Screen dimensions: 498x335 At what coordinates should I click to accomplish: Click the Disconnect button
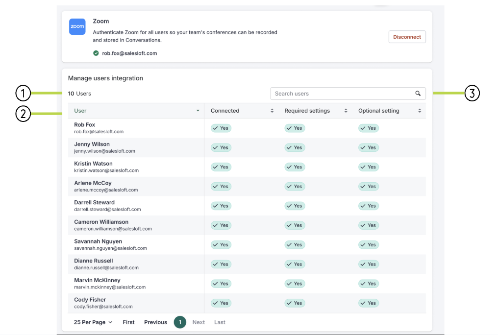(407, 36)
